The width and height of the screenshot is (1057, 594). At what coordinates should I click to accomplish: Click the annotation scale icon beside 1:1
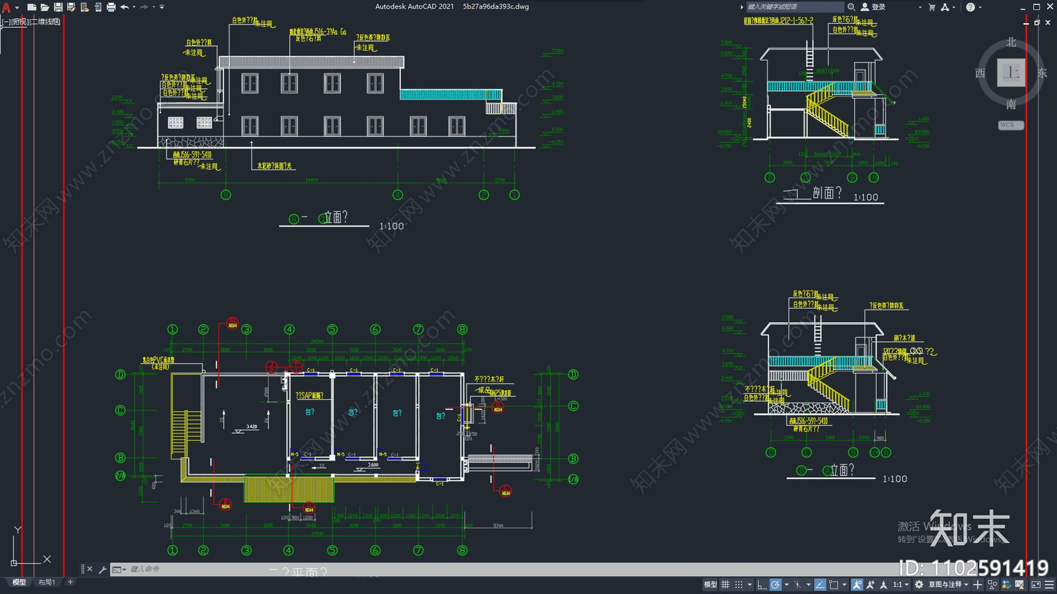pyautogui.click(x=883, y=585)
